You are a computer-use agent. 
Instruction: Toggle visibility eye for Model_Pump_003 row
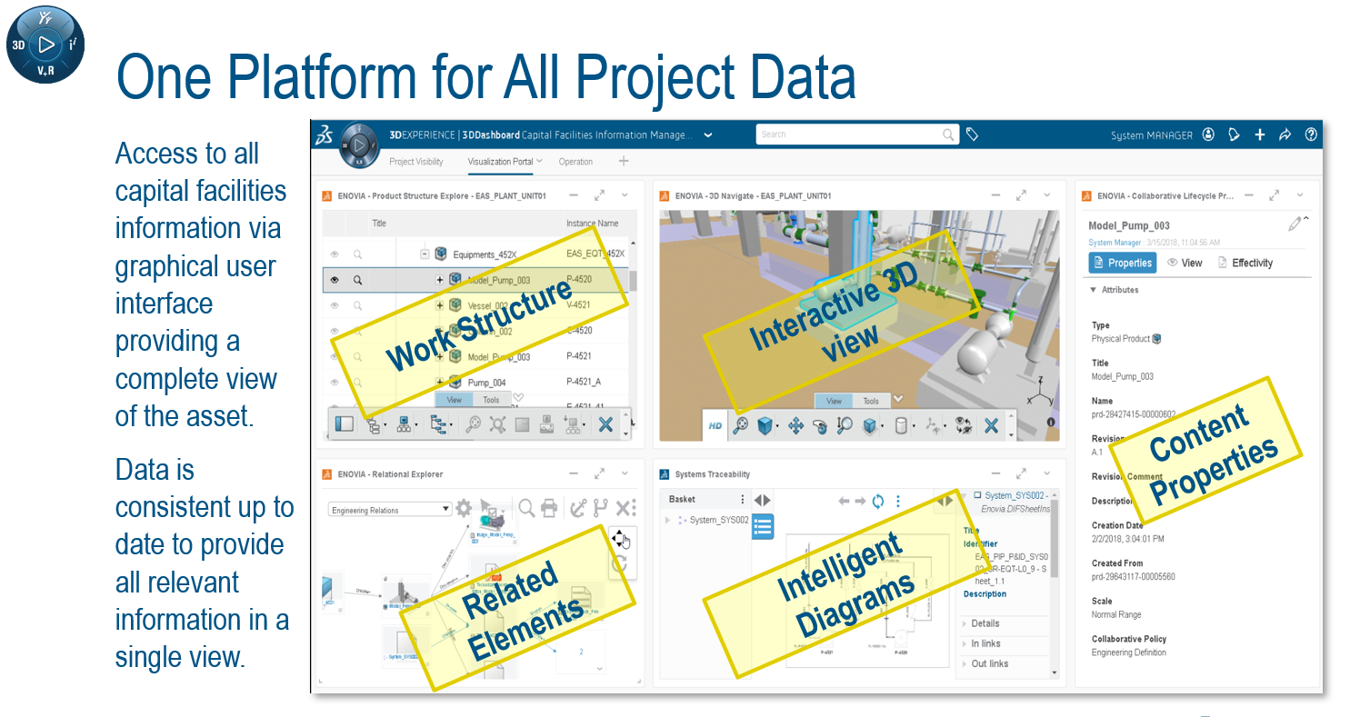pos(335,280)
